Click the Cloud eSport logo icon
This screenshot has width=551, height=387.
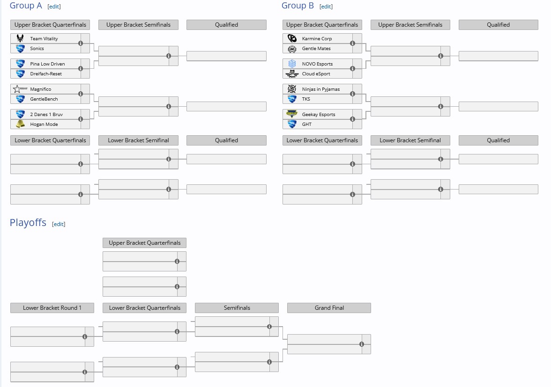[x=292, y=74]
